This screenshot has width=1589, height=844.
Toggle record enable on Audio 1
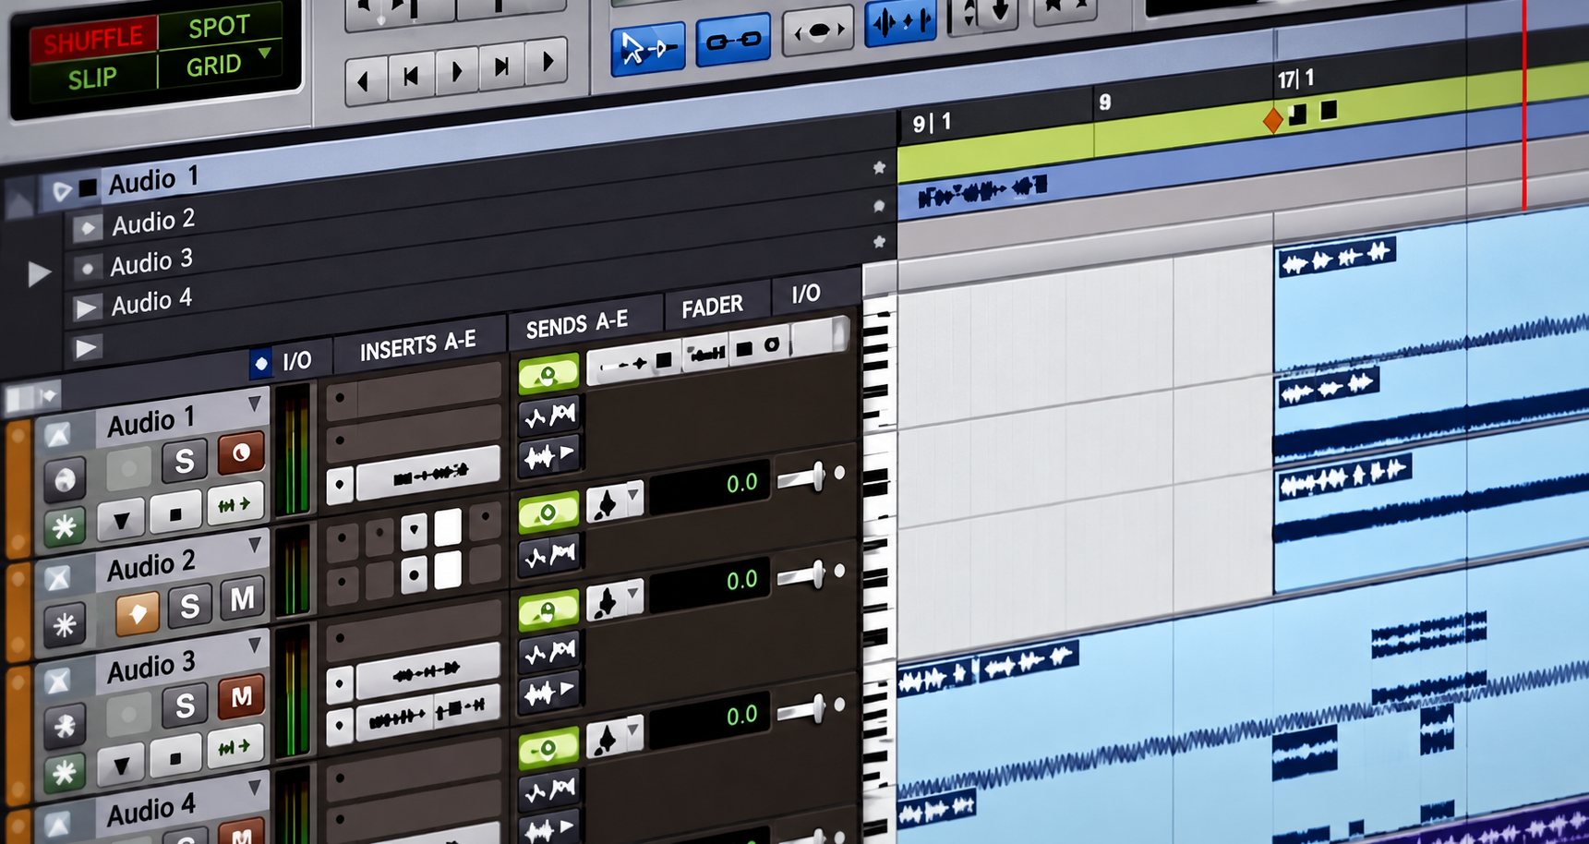[241, 453]
